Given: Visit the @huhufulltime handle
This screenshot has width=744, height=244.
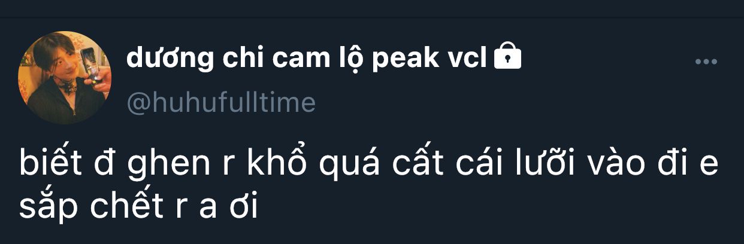Looking at the screenshot, I should tap(221, 103).
